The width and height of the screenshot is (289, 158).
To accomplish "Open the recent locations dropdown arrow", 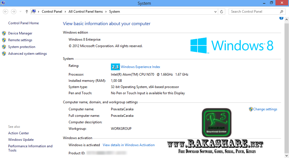I will (x=20, y=12).
